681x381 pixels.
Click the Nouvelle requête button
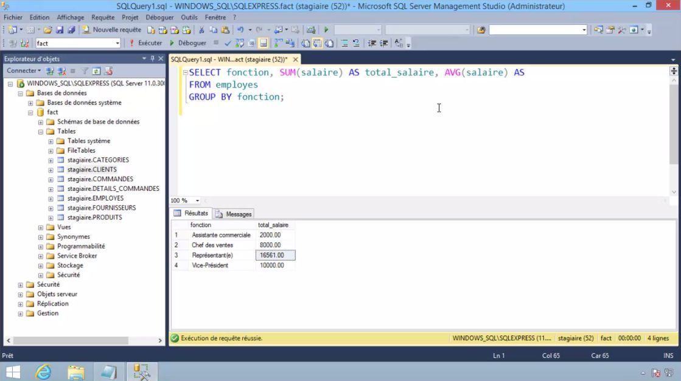[x=111, y=30]
